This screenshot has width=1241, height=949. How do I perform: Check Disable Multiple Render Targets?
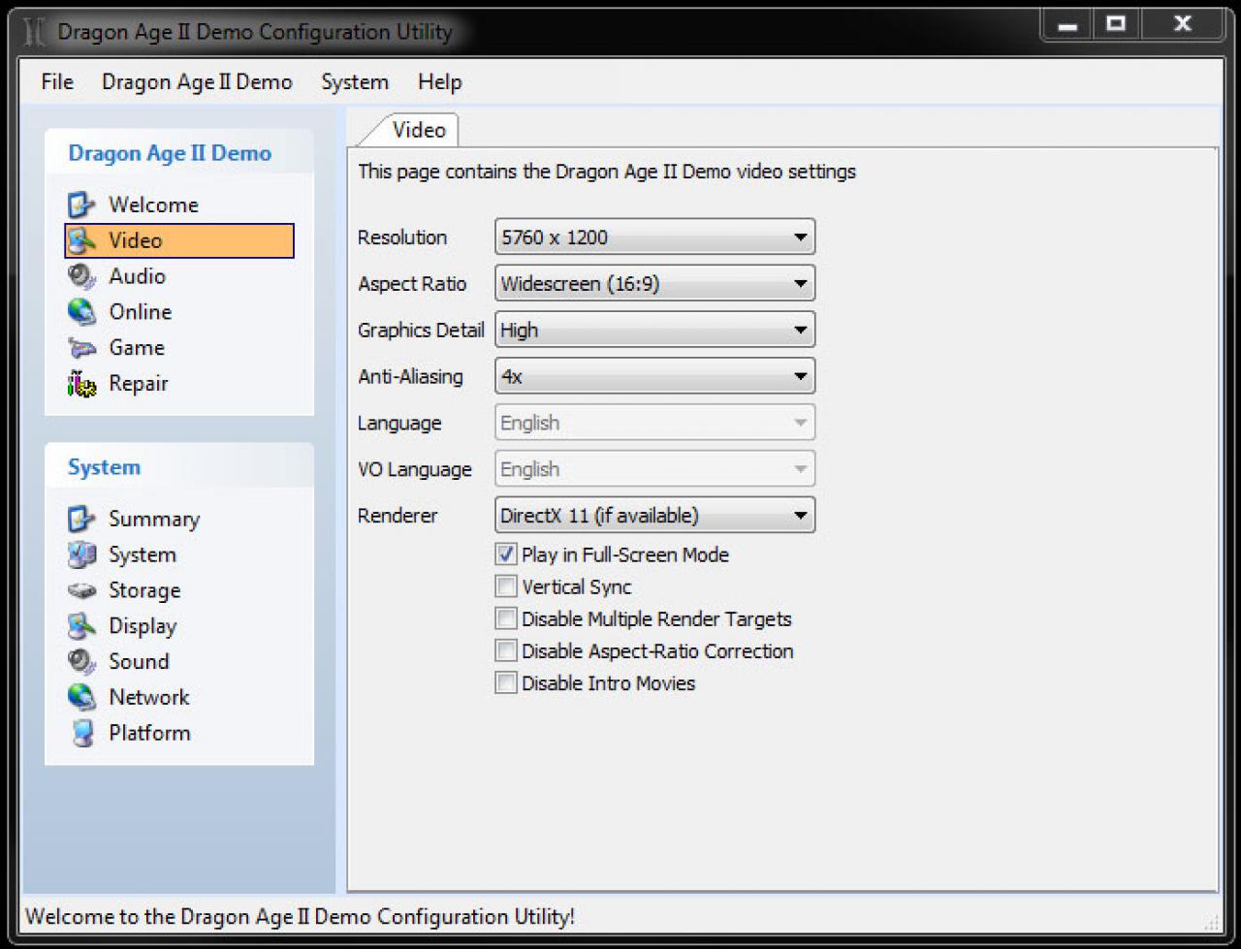(x=506, y=618)
